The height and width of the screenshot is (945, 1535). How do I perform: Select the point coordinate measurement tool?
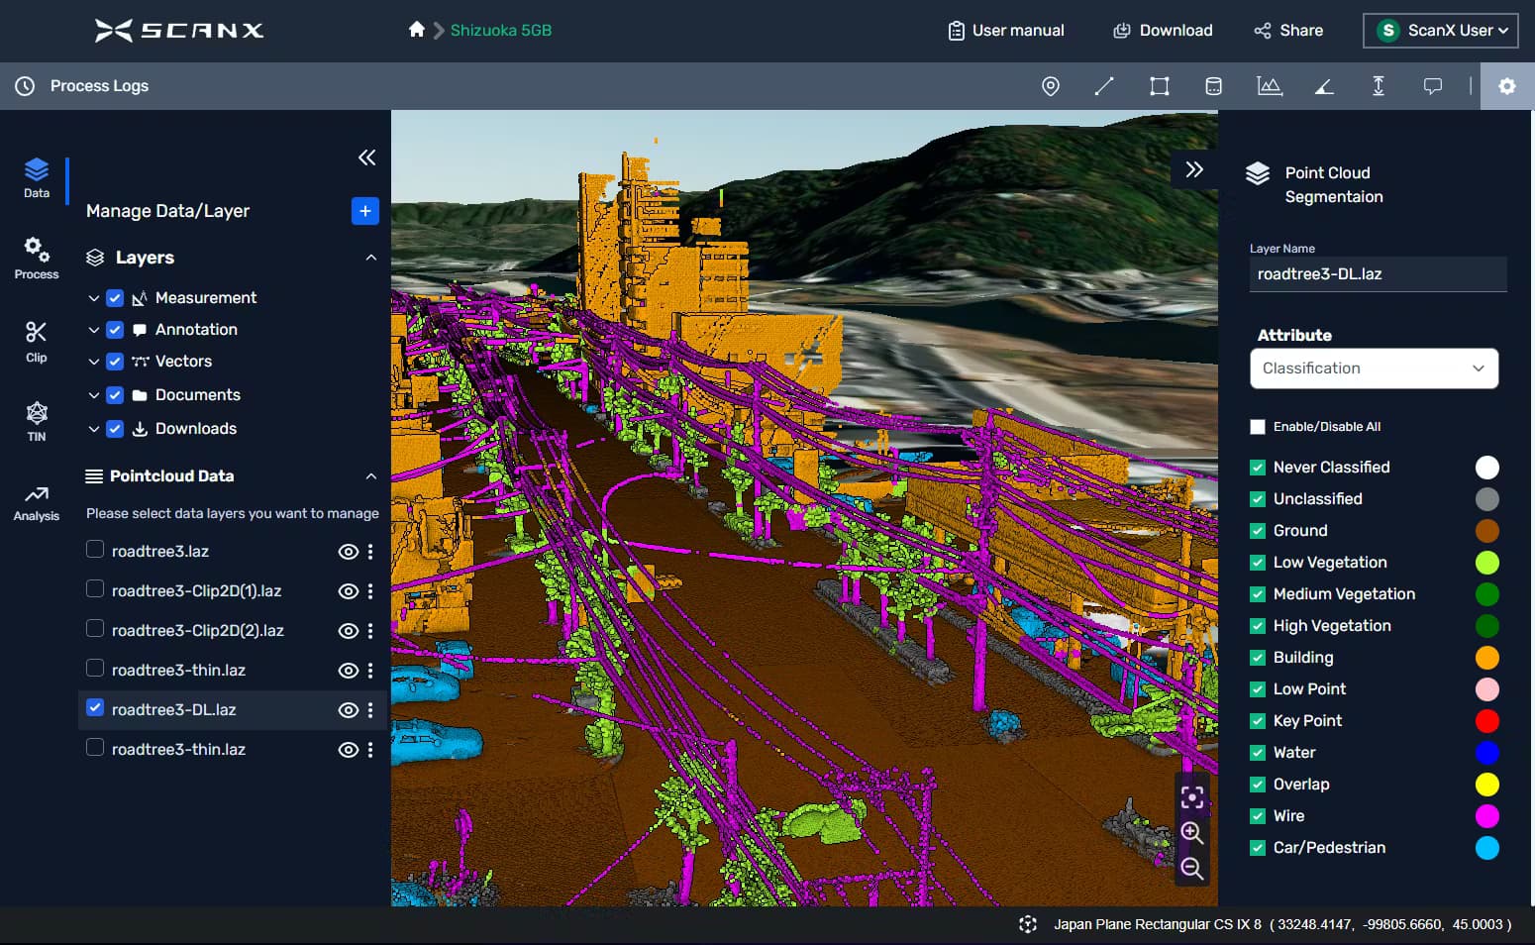[1050, 86]
